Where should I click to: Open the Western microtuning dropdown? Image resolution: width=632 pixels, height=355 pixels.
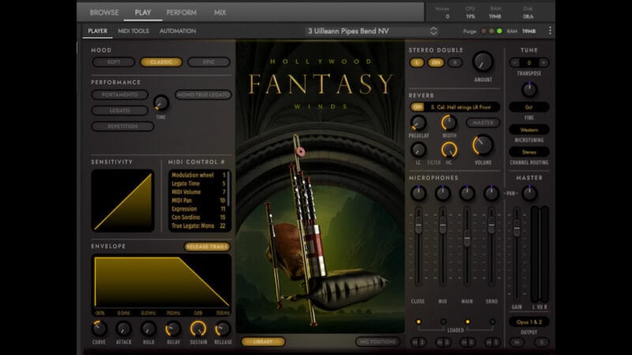coord(529,129)
